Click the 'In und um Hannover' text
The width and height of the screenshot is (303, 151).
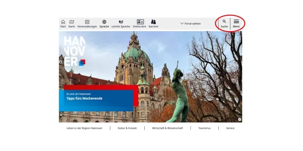(79, 94)
